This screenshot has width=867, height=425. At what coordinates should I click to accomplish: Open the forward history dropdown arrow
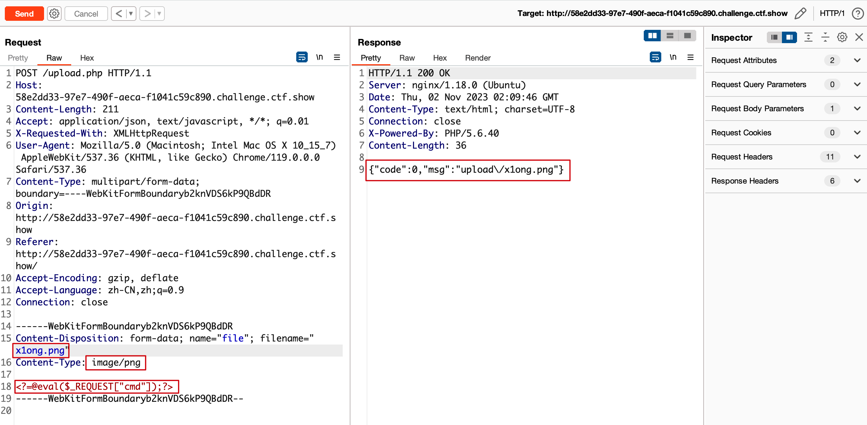(x=160, y=14)
